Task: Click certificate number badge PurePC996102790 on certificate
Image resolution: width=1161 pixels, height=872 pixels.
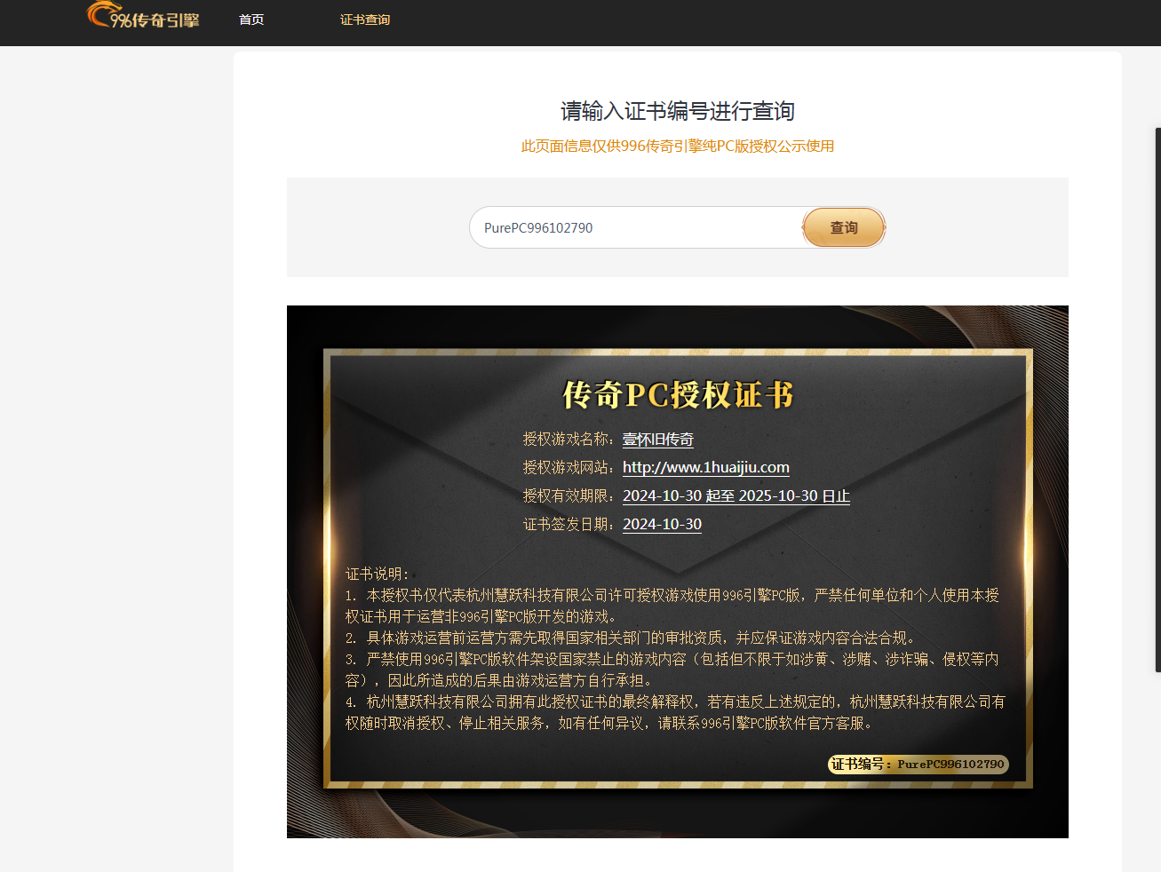Action: [918, 764]
